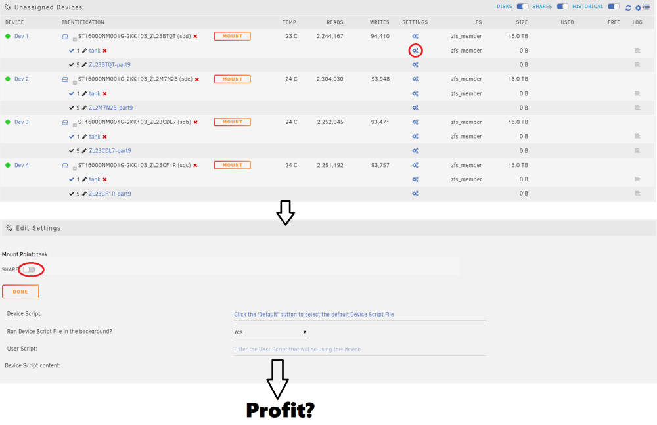
Task: Click the DONE button
Action: click(x=20, y=292)
